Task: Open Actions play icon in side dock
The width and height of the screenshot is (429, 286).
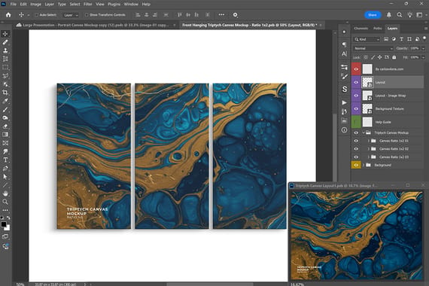Action: tap(344, 102)
